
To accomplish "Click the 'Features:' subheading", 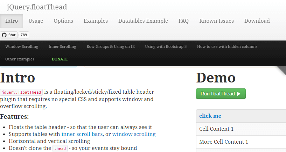I will (x=14, y=116).
